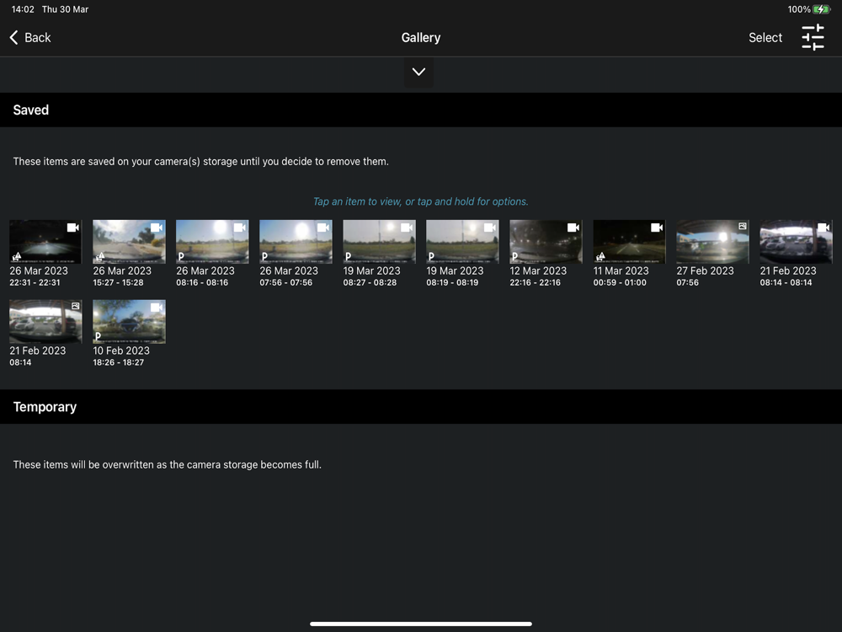The image size is (842, 632).
Task: Click the Saved section header
Action: (421, 110)
